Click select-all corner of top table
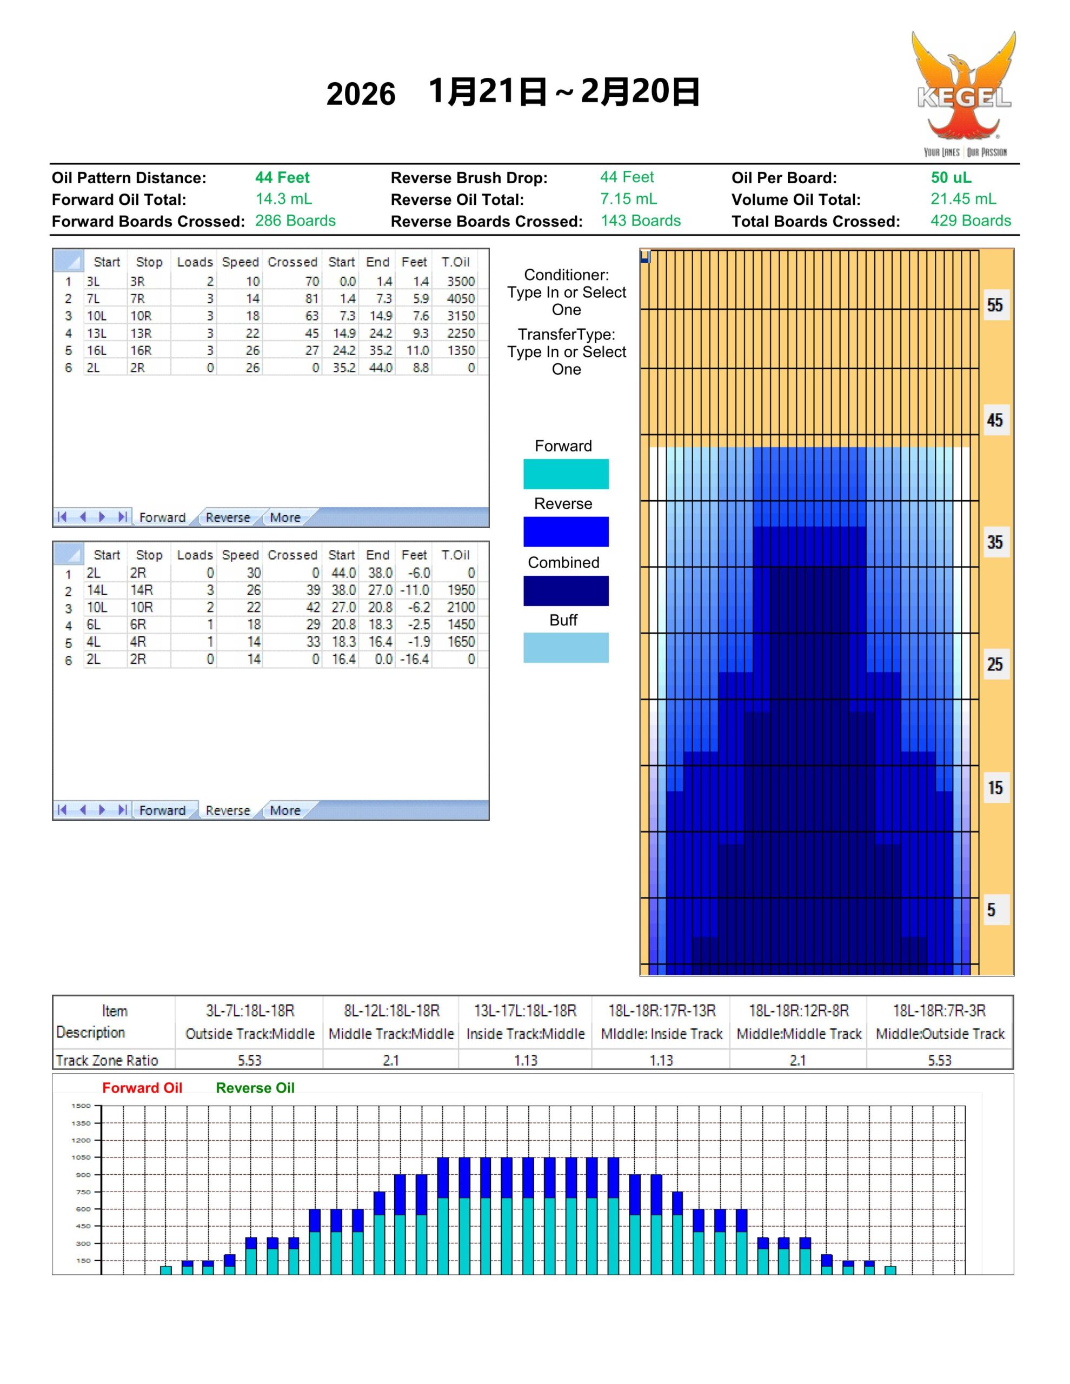 [69, 261]
